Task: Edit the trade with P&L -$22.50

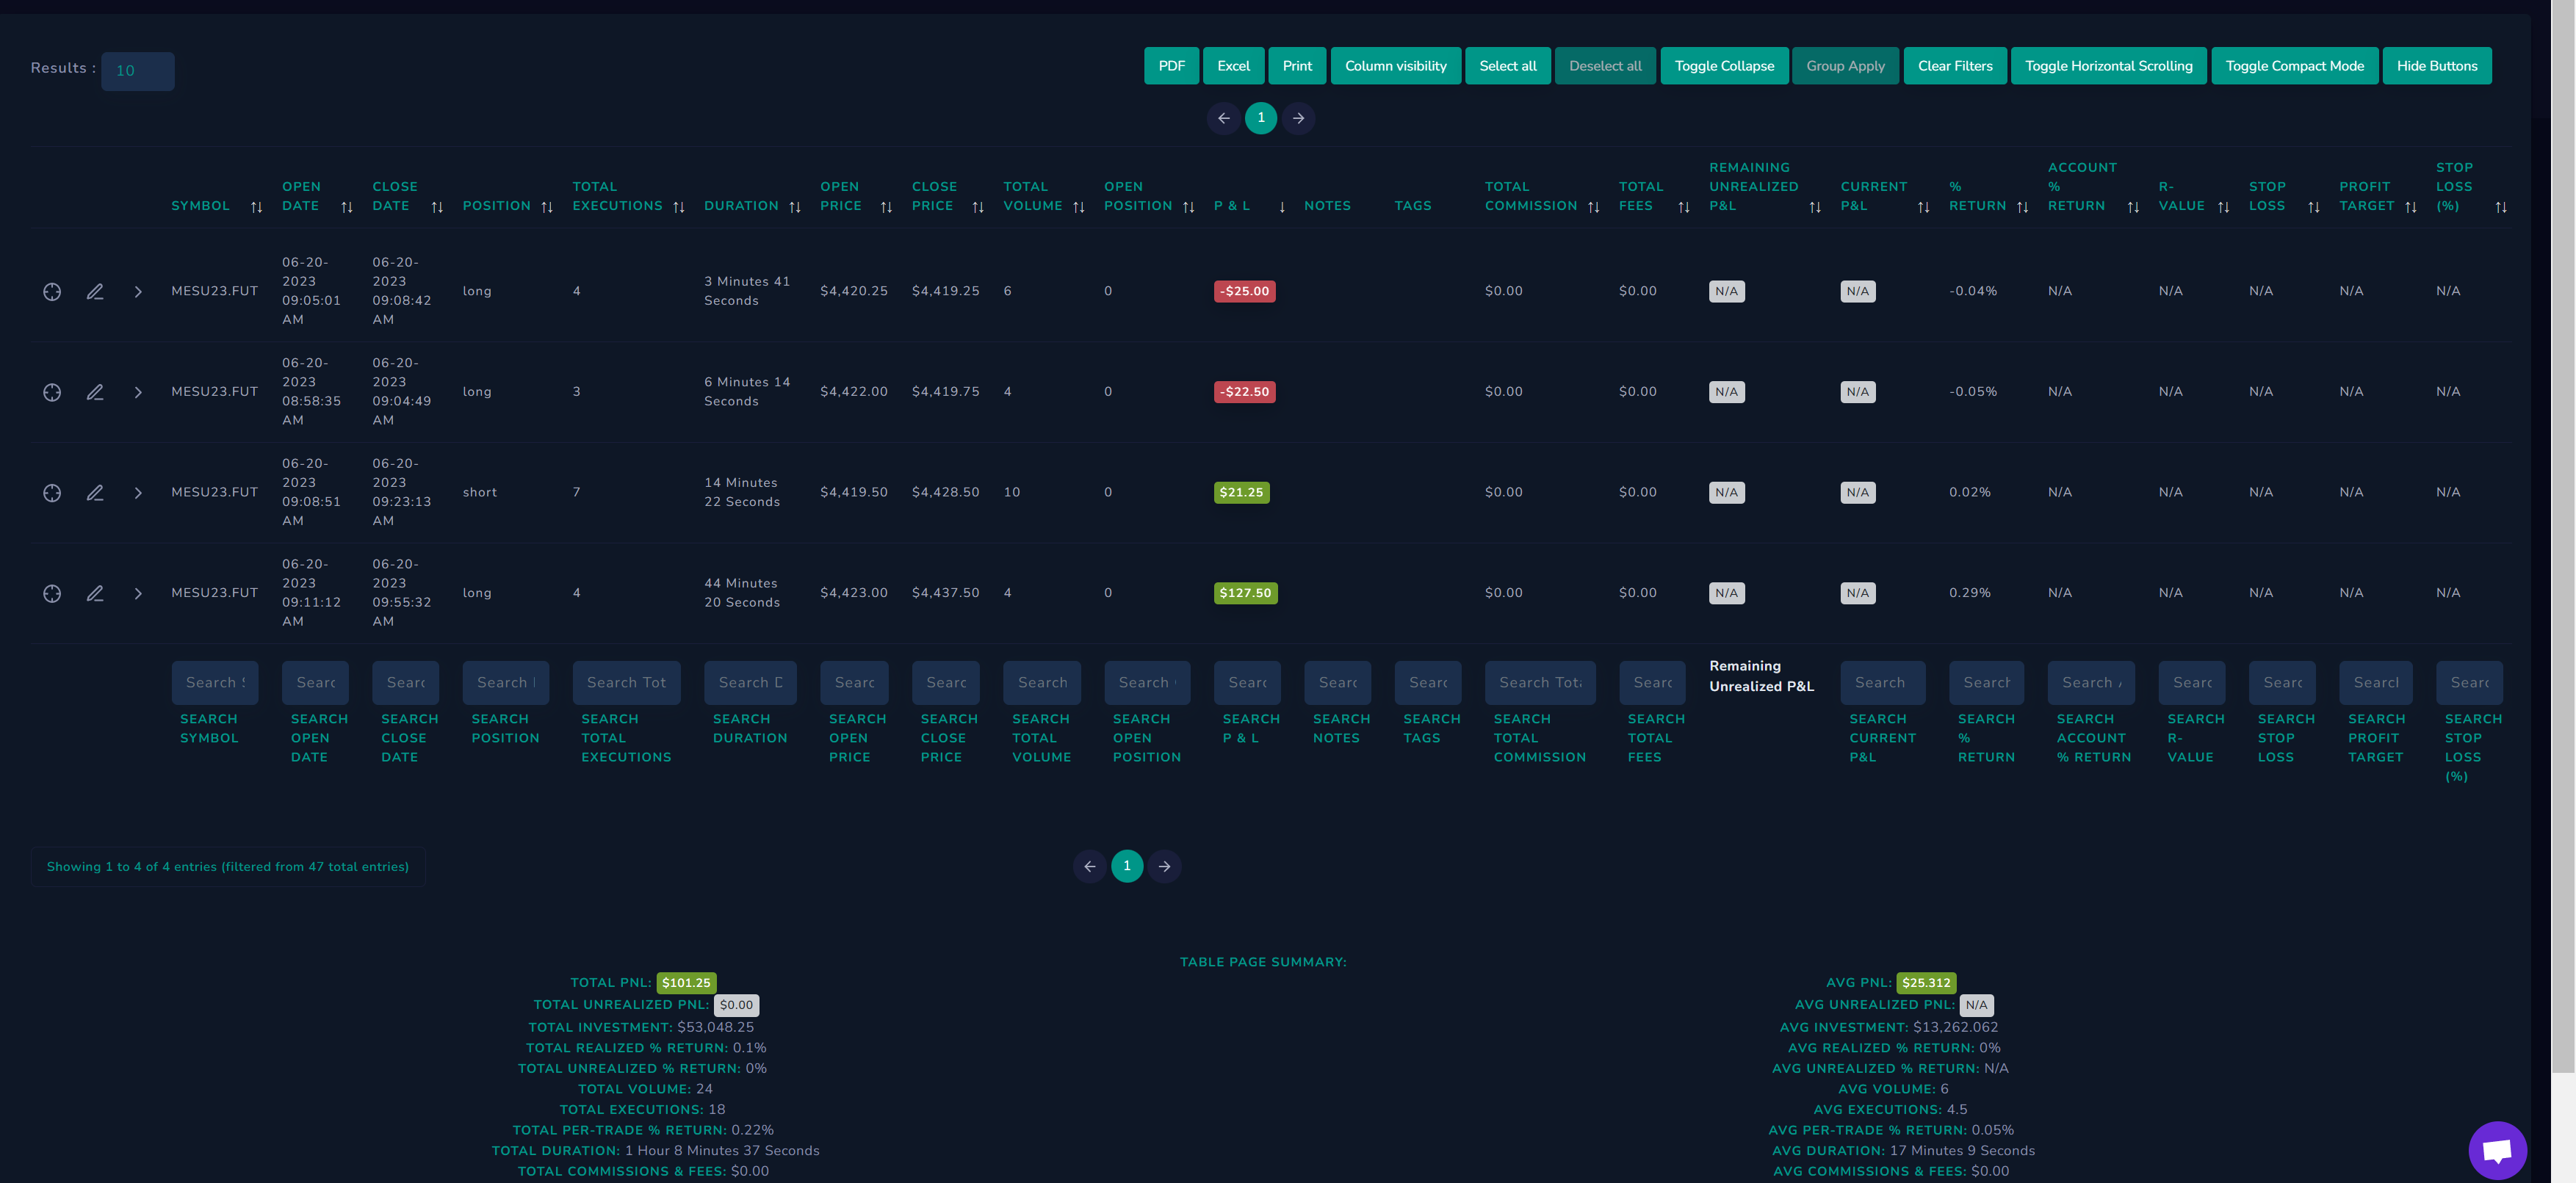Action: [x=95, y=392]
